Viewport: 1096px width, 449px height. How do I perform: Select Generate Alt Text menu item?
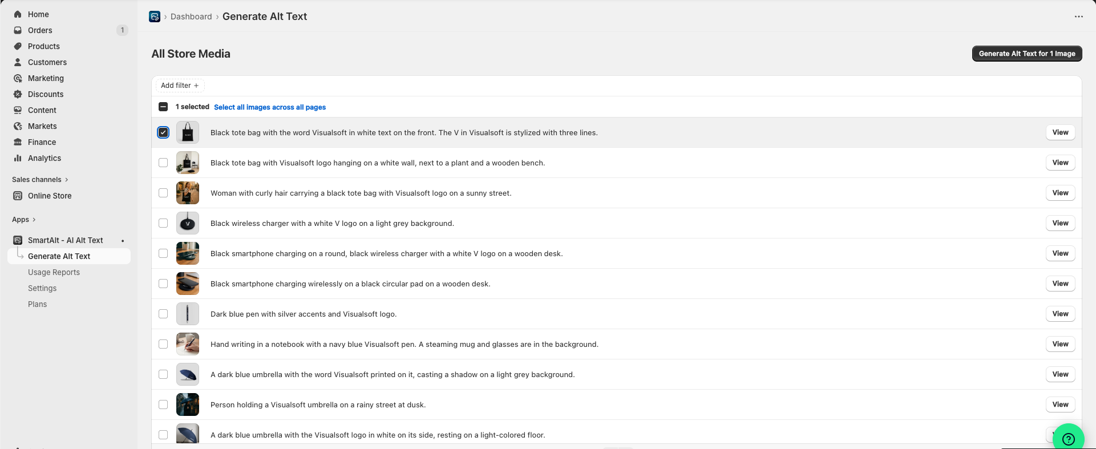[x=69, y=256]
